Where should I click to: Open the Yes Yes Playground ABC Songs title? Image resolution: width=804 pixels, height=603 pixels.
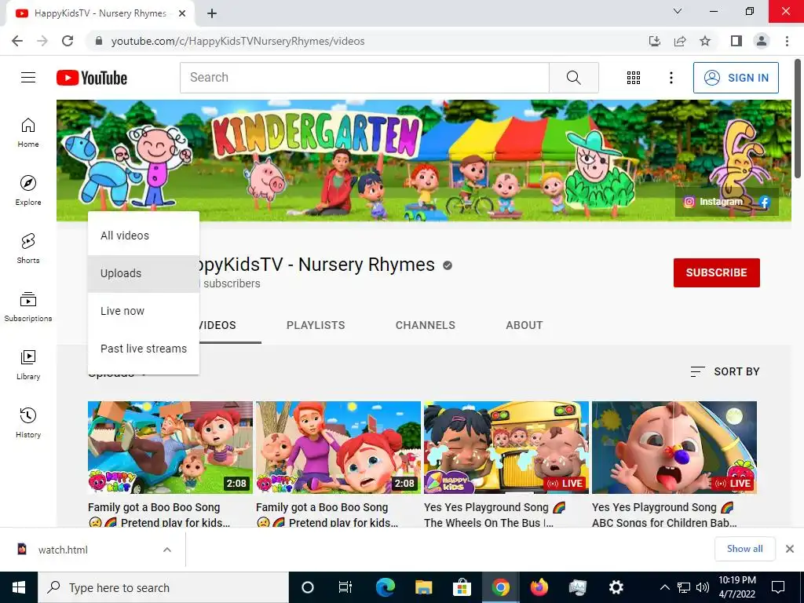point(664,515)
